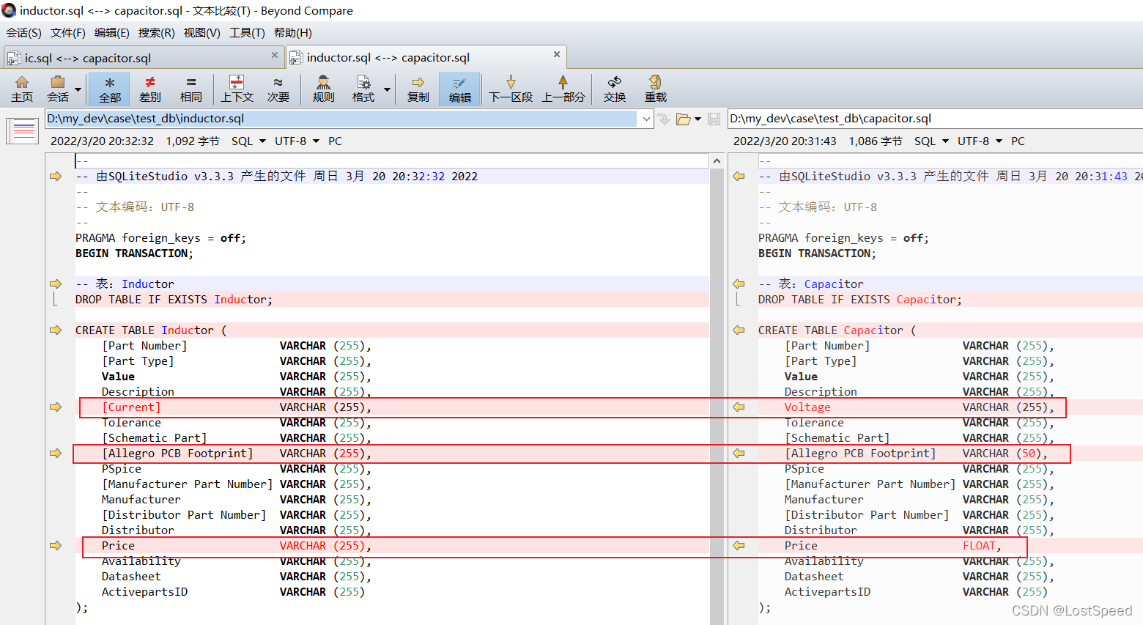
Task: Click copy-right arrow beside left Price line
Action: point(56,545)
